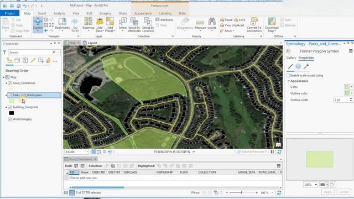
Task: Click the Building_Footprints black swatch
Action: [x=12, y=113]
